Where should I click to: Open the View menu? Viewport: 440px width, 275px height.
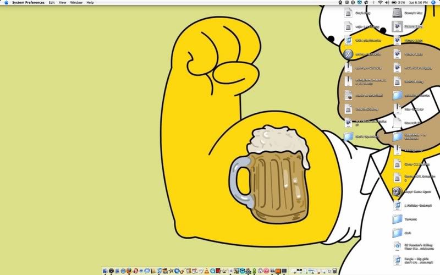tap(62, 3)
